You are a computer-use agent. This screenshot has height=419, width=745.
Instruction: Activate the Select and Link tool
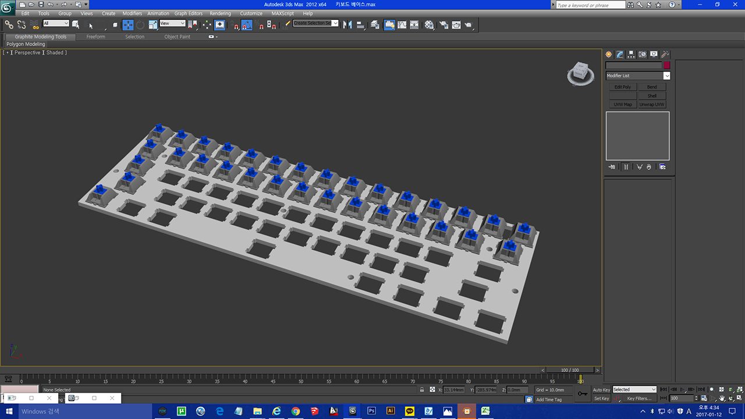9,24
